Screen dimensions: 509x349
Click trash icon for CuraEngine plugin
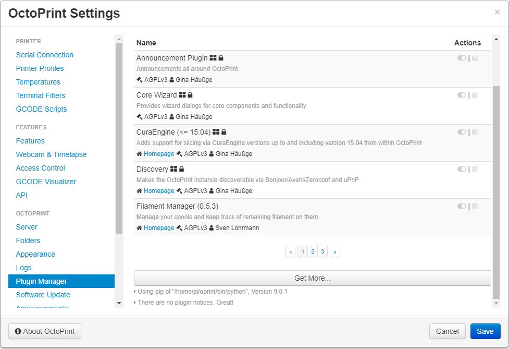click(x=475, y=132)
